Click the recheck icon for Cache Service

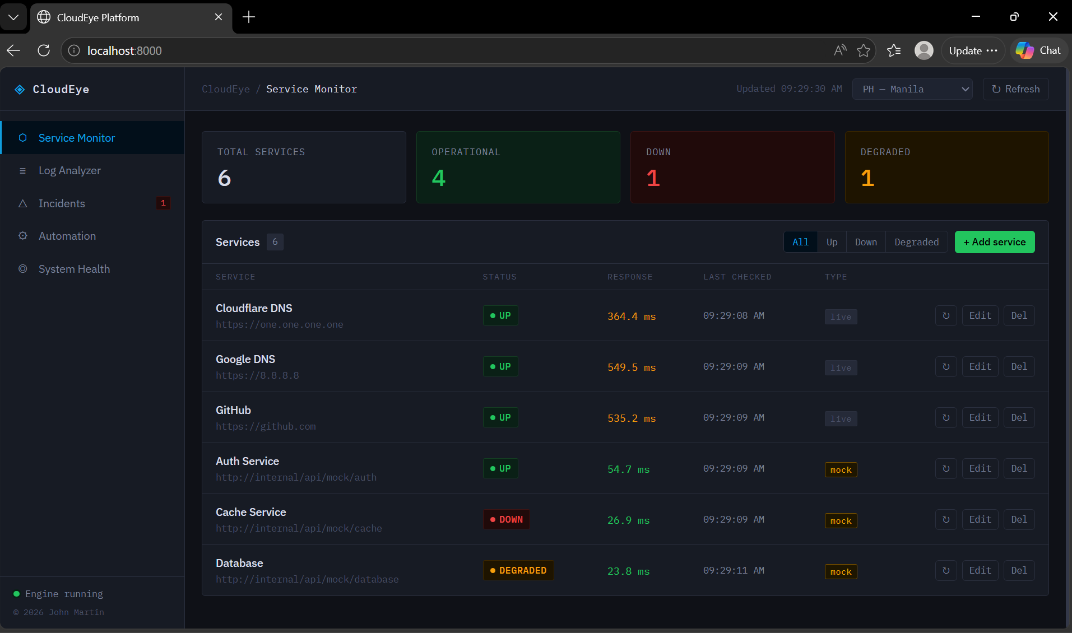[x=945, y=520]
